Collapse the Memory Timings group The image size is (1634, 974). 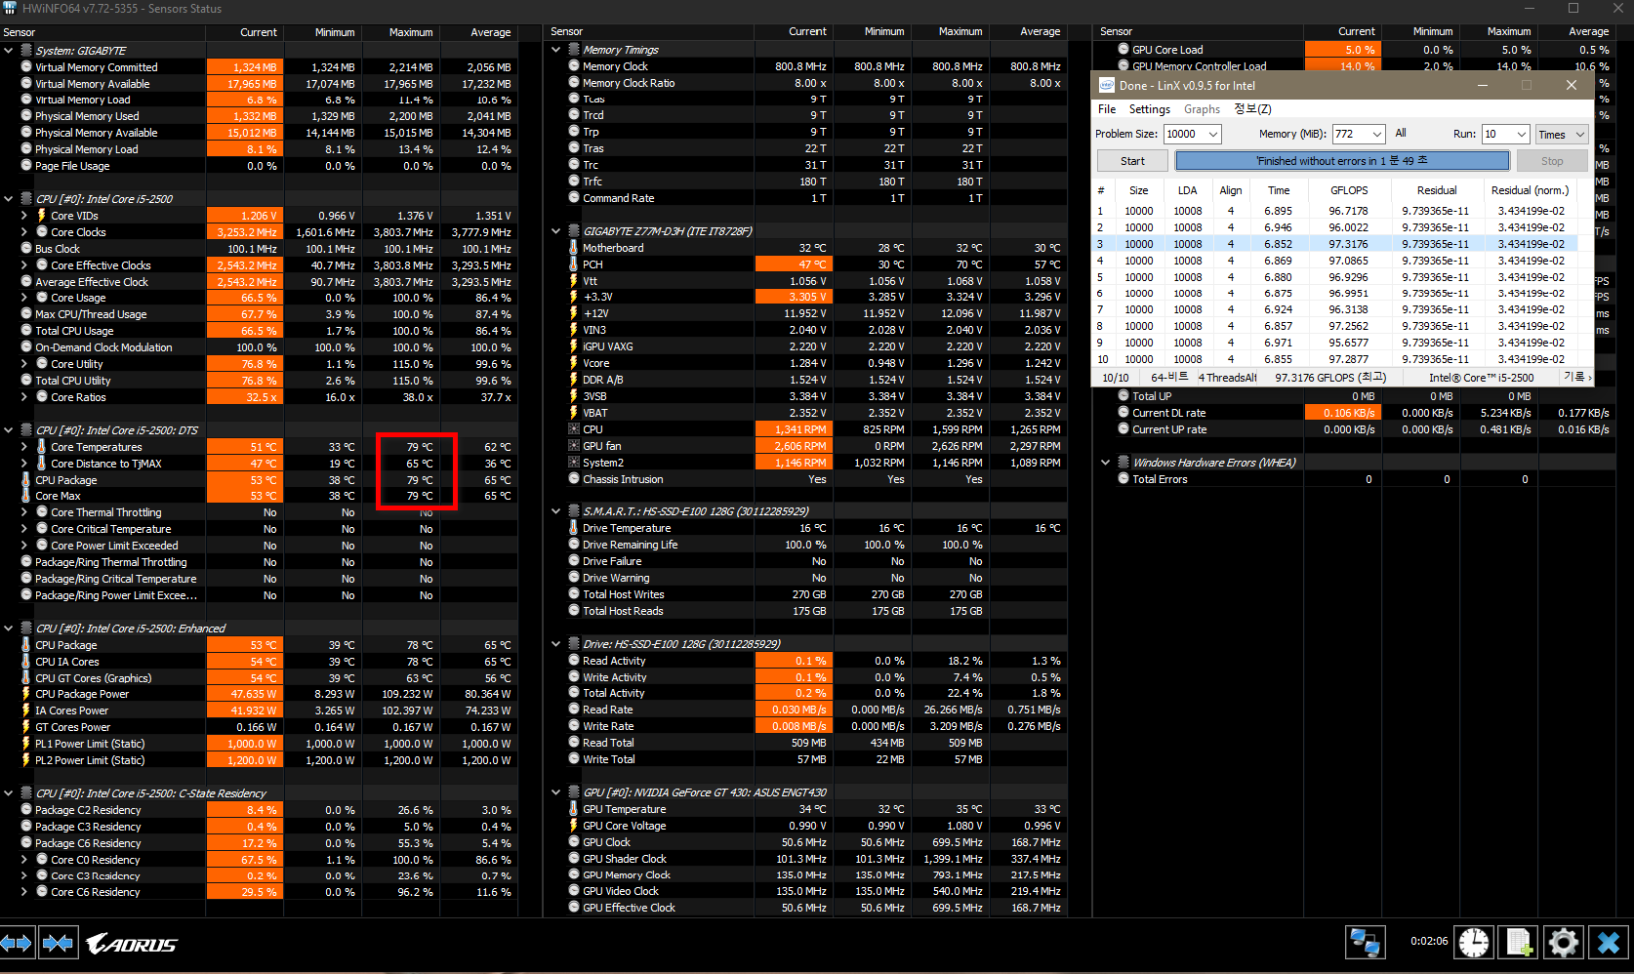coord(556,50)
